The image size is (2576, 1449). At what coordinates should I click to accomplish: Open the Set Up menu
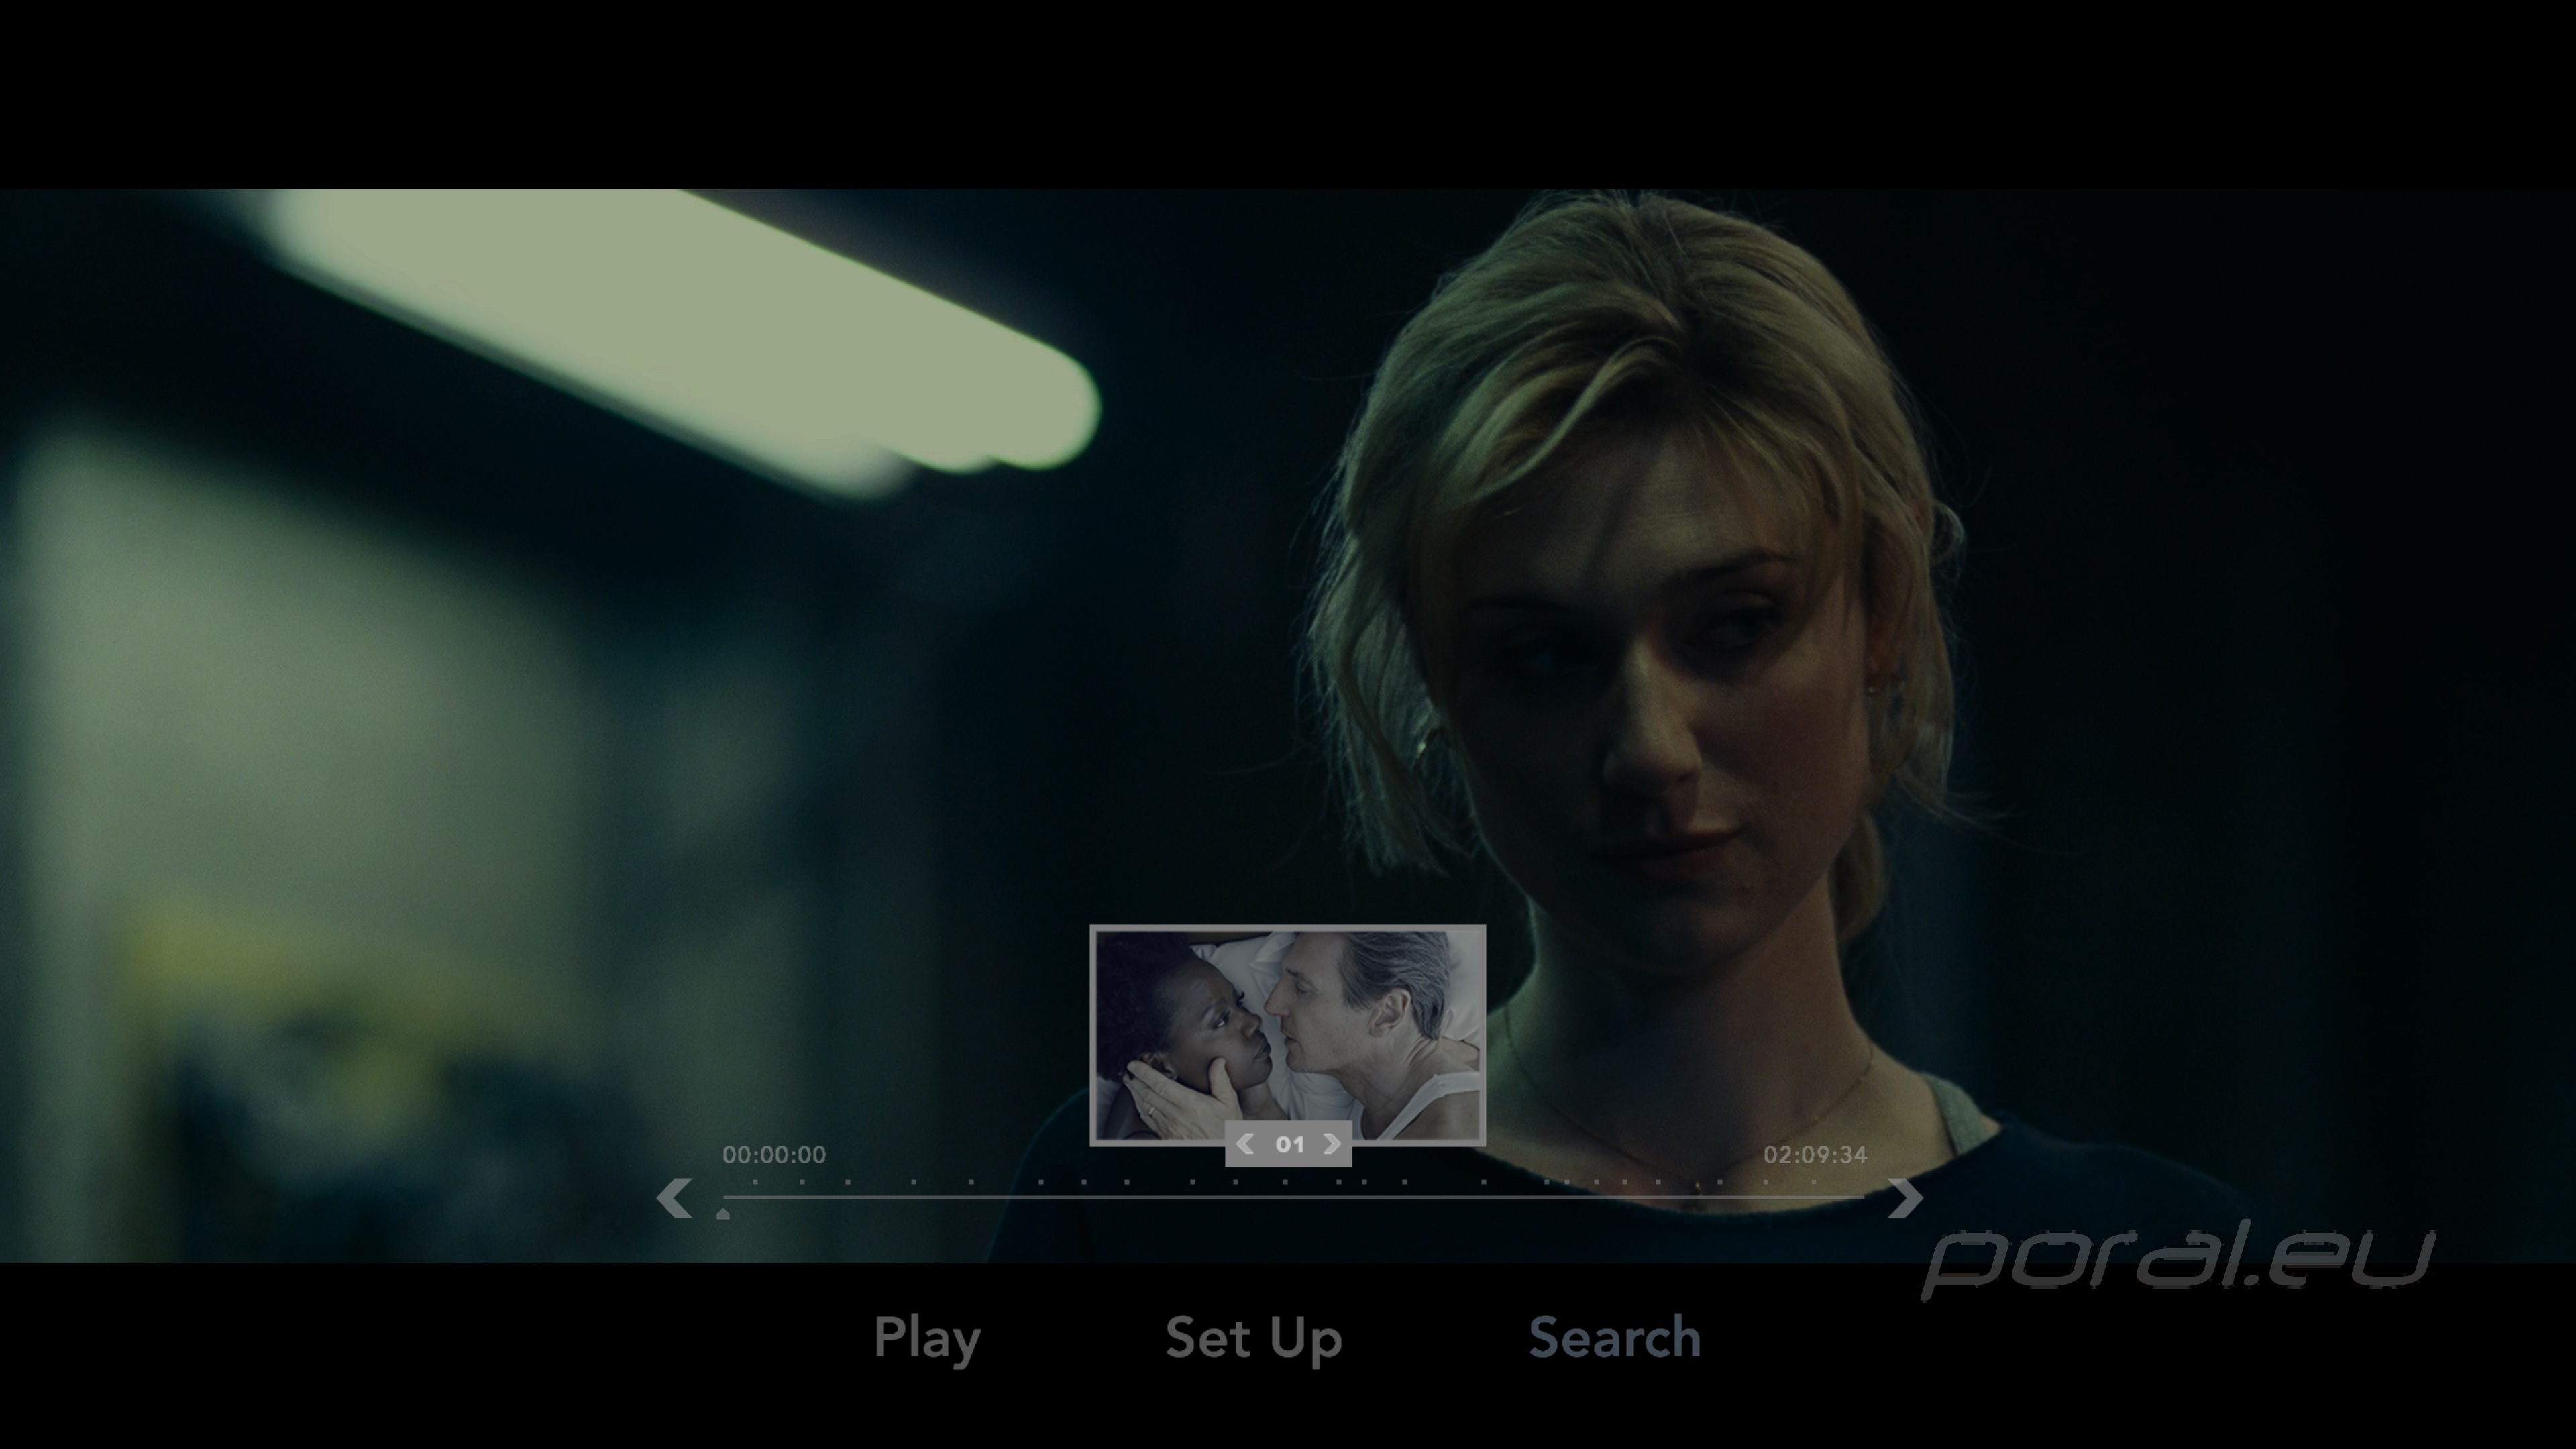[1253, 1339]
